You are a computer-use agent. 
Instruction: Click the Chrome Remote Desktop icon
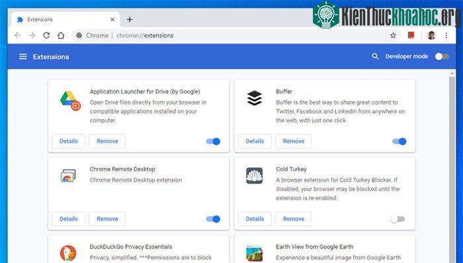pos(68,175)
